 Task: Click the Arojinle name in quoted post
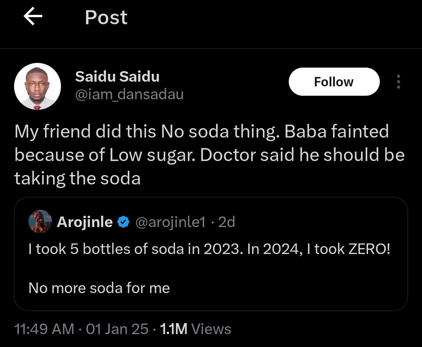tap(85, 222)
